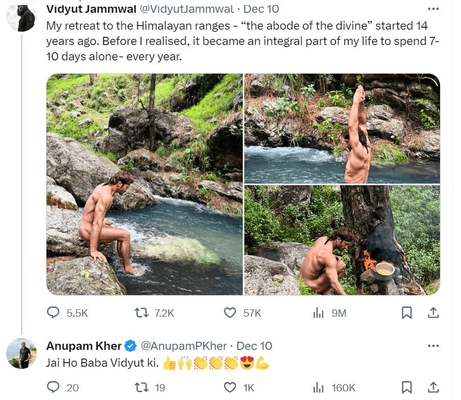Image resolution: width=461 pixels, height=400 pixels.
Task: Reply to Anupam Kher's comment
Action: [x=54, y=387]
